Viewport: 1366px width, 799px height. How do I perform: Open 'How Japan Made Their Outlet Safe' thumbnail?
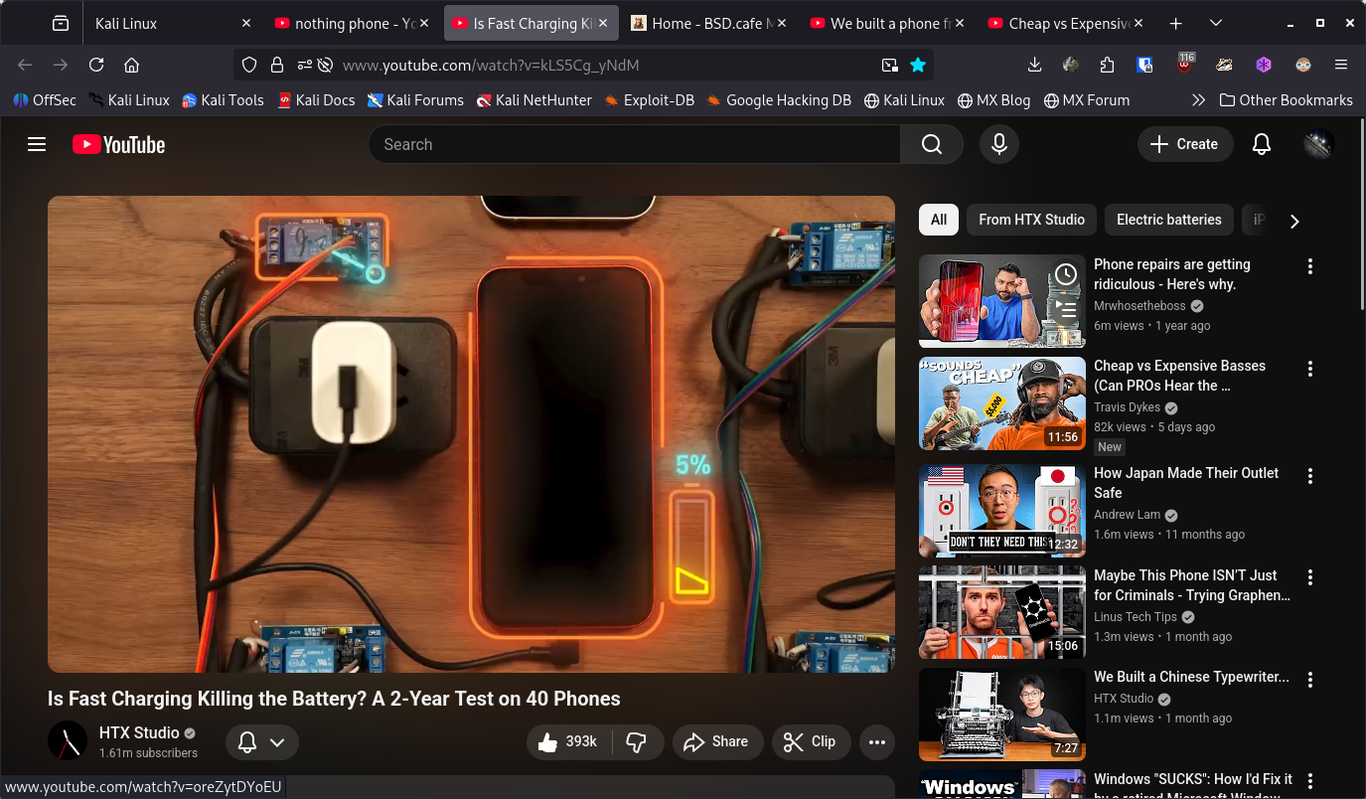(x=1001, y=510)
